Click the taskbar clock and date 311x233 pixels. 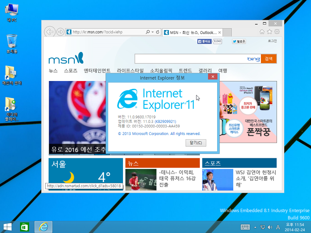[x=295, y=227]
